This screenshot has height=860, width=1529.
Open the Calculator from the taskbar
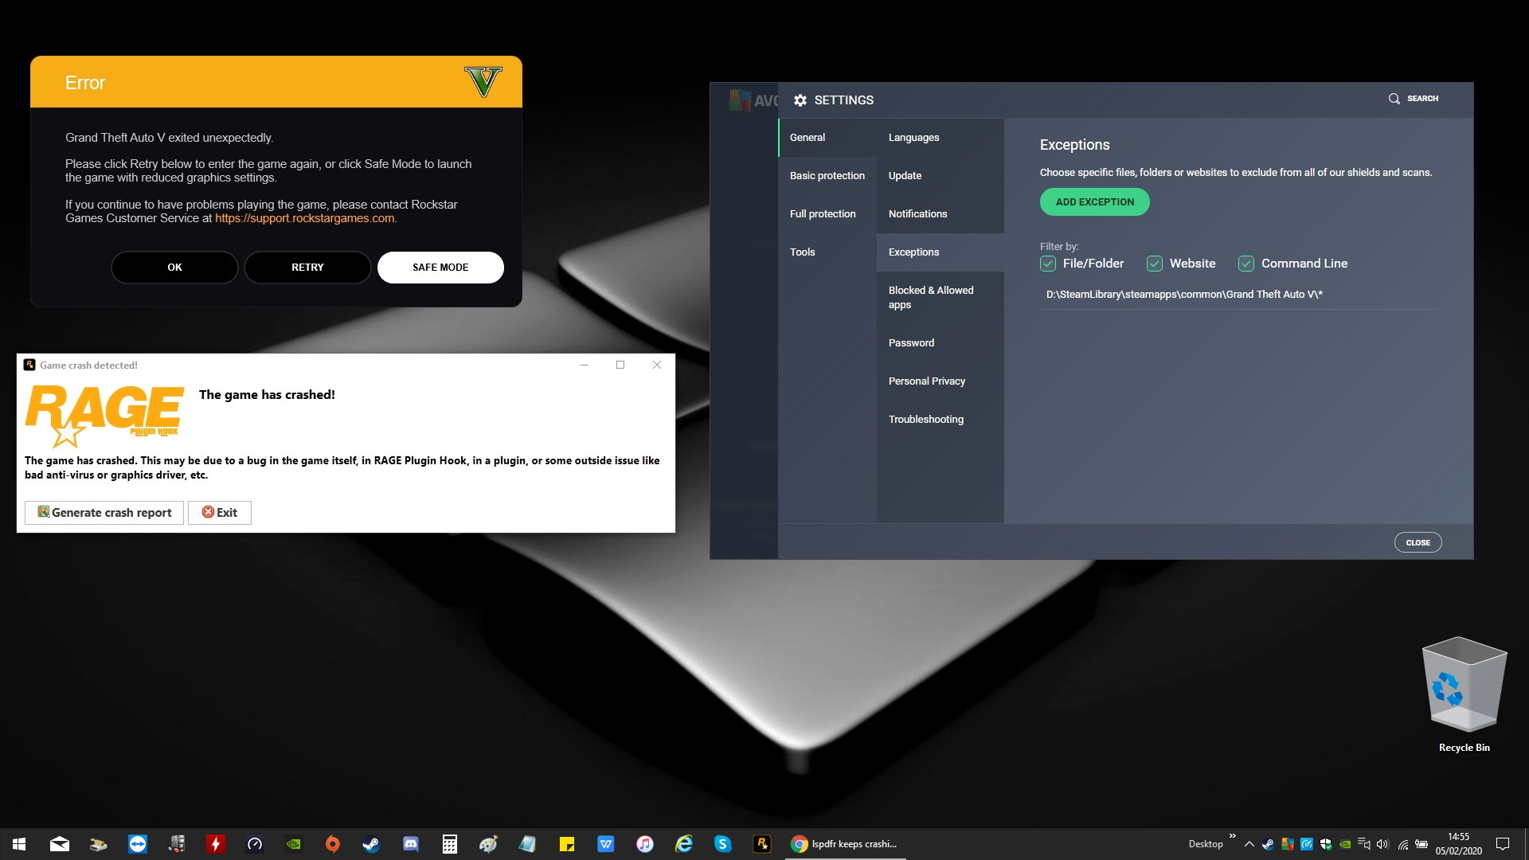pyautogui.click(x=449, y=844)
